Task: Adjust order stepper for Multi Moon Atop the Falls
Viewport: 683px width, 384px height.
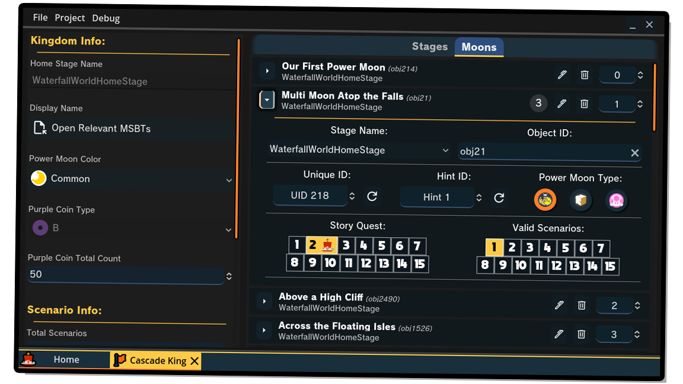Action: (640, 104)
